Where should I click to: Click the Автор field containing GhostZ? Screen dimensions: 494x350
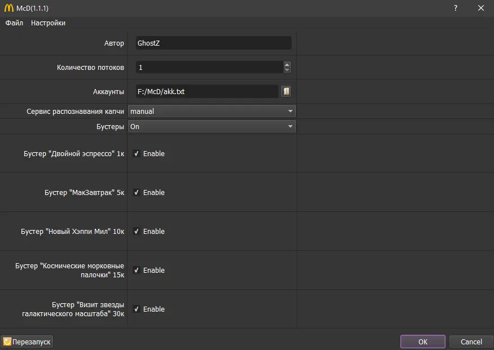[214, 43]
